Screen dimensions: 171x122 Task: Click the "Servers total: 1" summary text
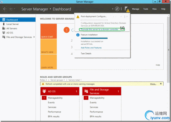click(x=75, y=80)
